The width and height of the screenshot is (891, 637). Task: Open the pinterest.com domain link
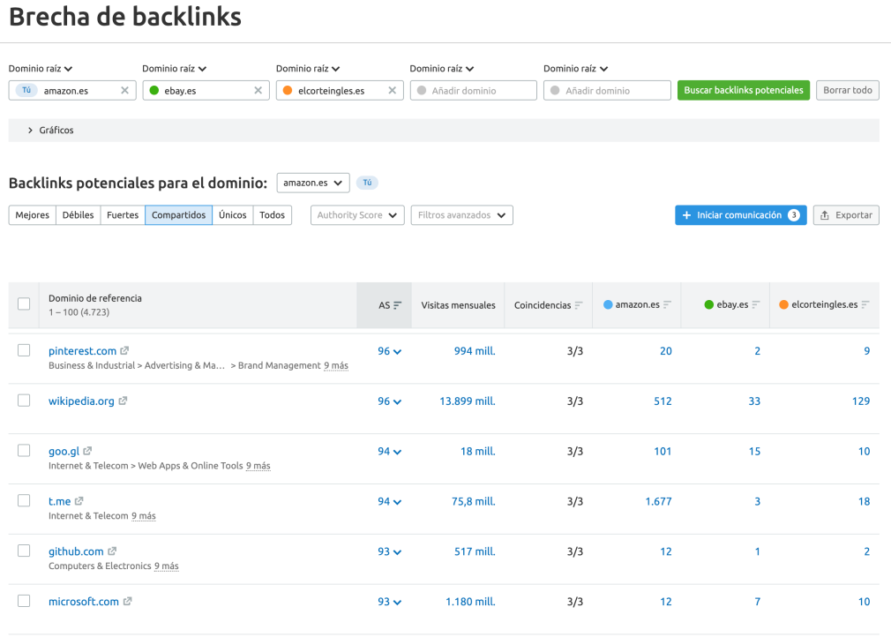tap(82, 350)
